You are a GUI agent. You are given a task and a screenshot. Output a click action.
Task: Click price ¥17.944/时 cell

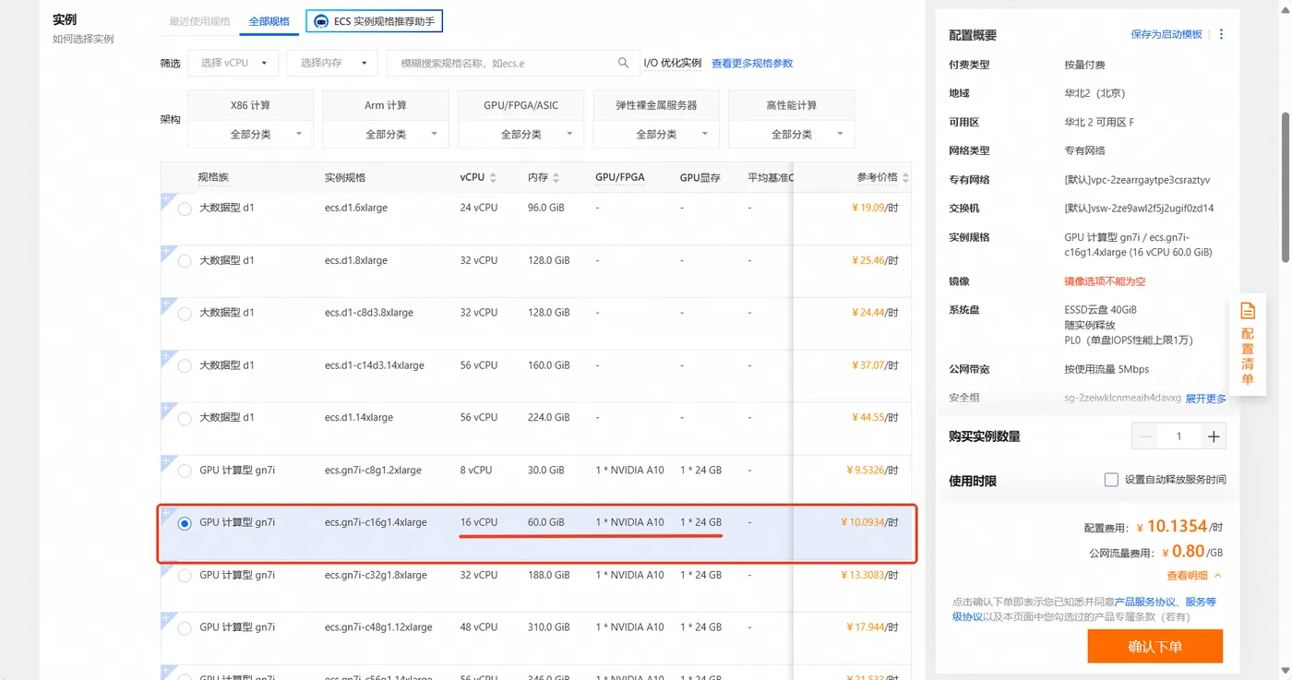tap(872, 627)
